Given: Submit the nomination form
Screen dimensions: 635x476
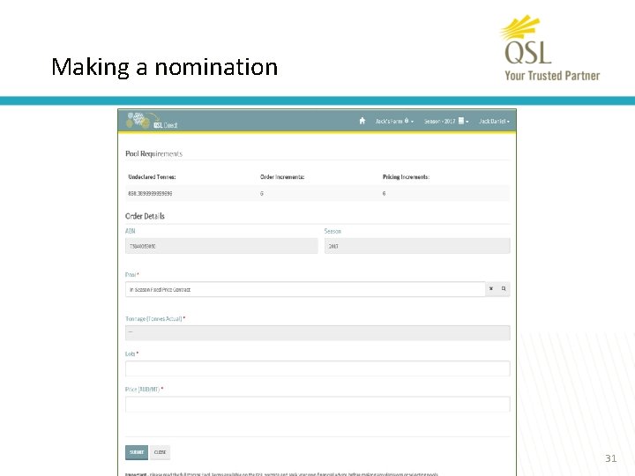Looking at the screenshot, I should 137,452.
